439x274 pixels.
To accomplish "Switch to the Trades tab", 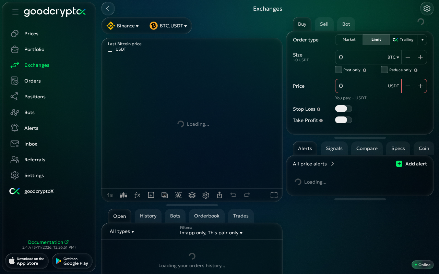I will click(241, 216).
